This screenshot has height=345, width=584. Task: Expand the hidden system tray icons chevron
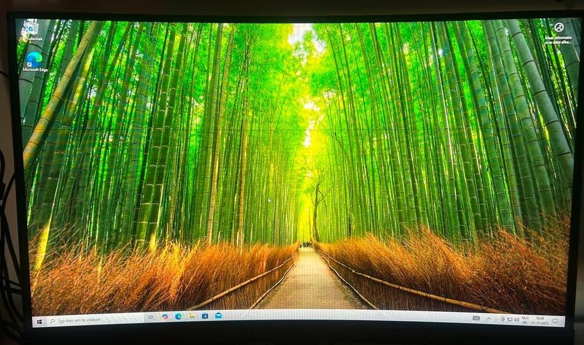tap(489, 319)
